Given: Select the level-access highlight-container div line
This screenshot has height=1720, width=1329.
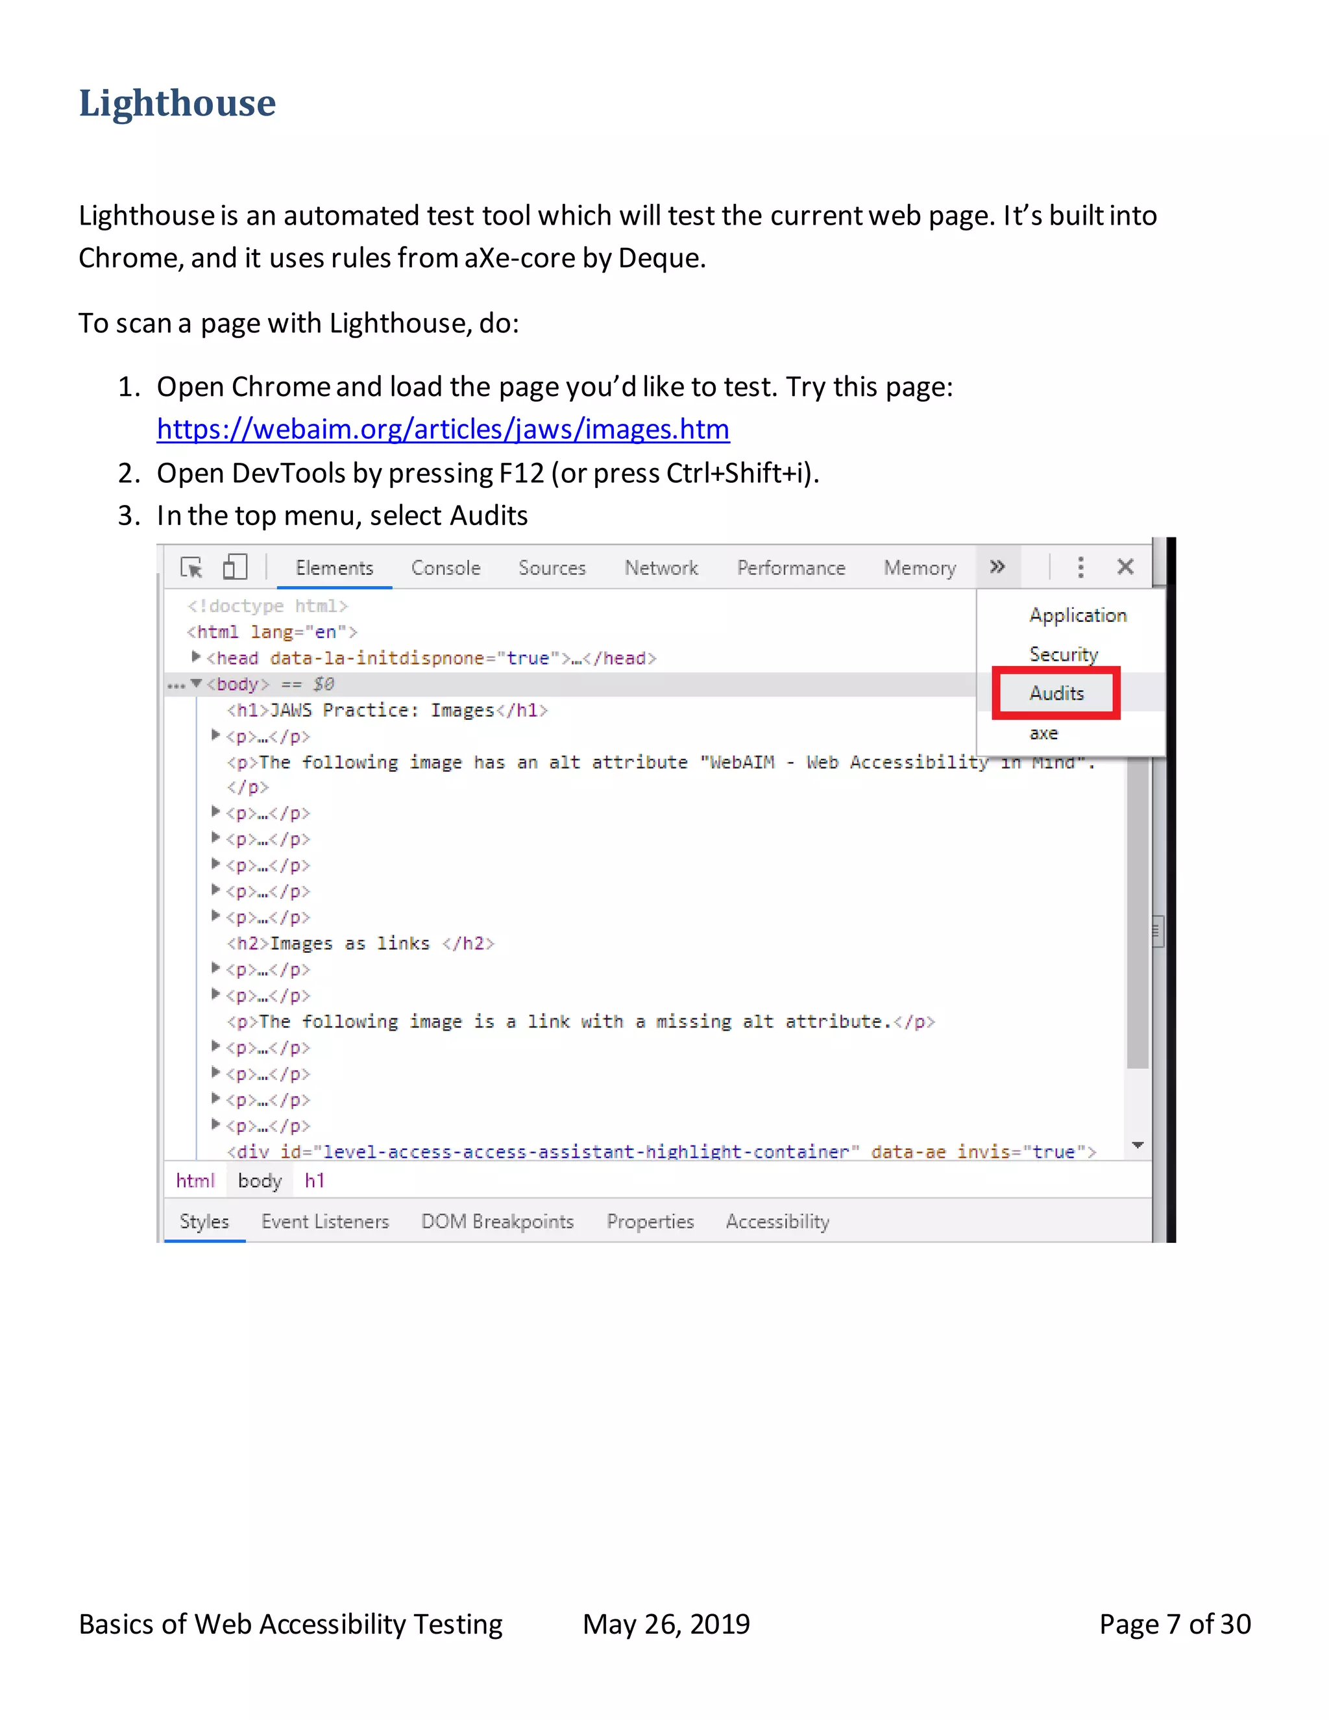Looking at the screenshot, I should [661, 1151].
